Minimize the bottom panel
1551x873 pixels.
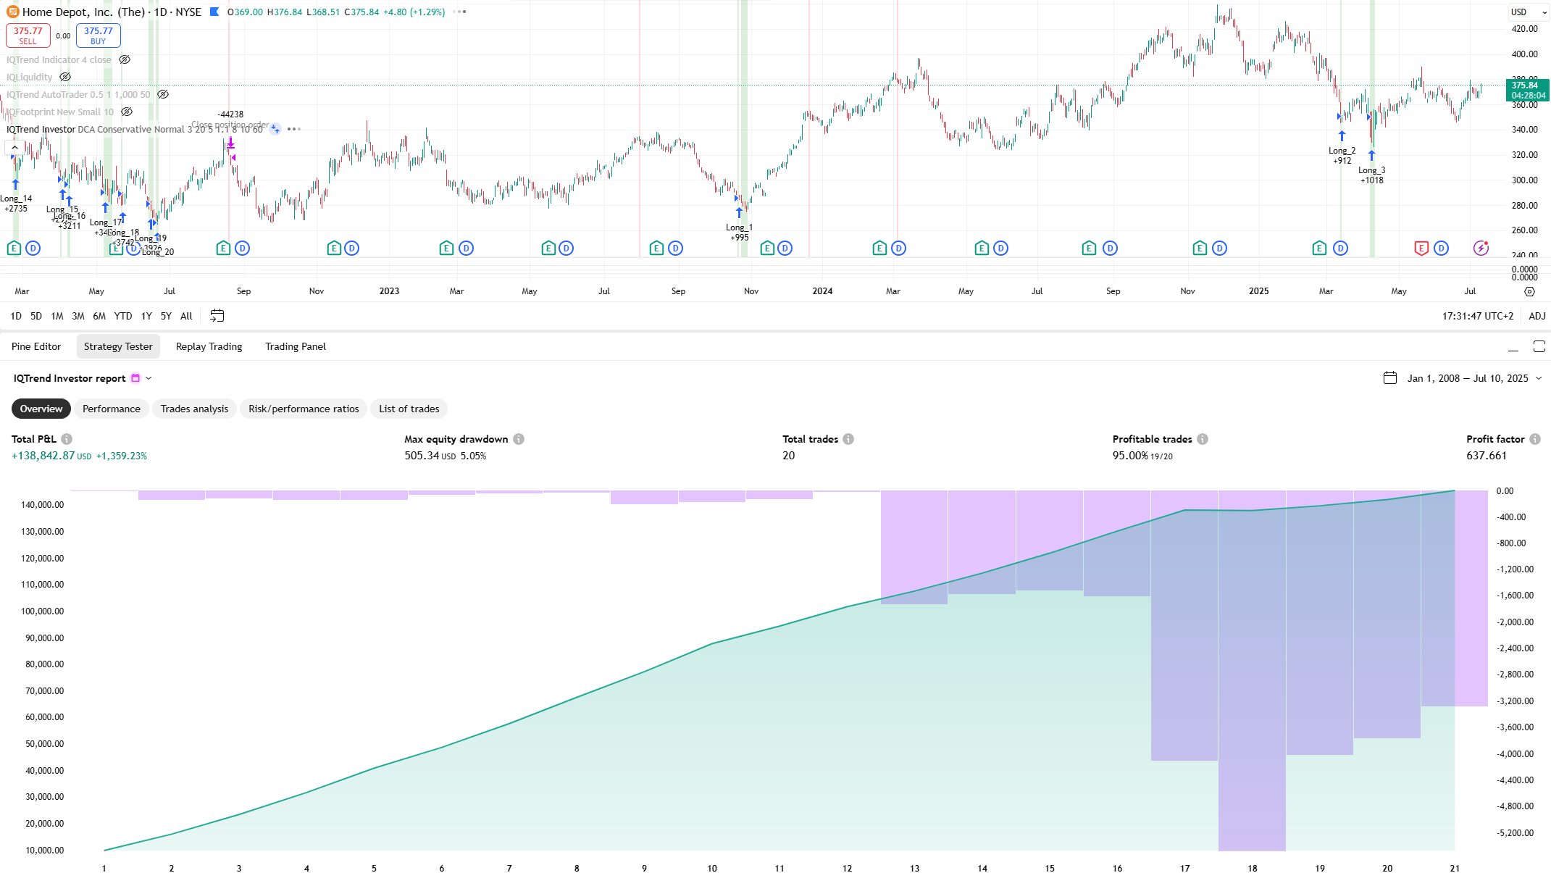pos(1513,346)
